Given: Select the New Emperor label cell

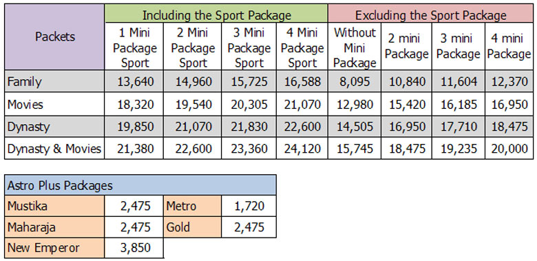Looking at the screenshot, I should tap(54, 248).
